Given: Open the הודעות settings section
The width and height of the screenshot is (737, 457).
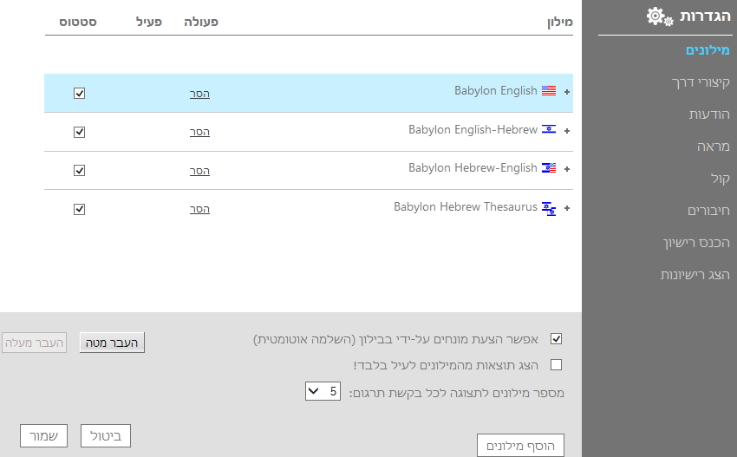Looking at the screenshot, I should [x=709, y=114].
